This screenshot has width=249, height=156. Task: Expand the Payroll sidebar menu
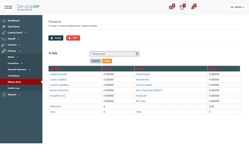point(13,39)
